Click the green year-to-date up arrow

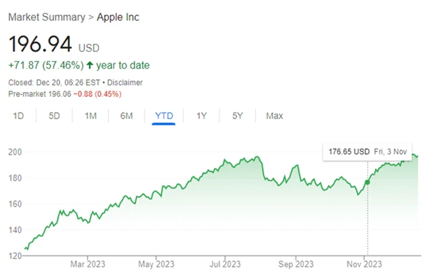89,65
